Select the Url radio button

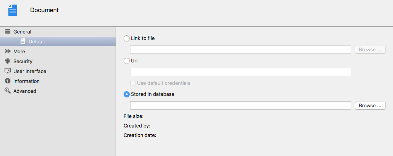point(127,60)
